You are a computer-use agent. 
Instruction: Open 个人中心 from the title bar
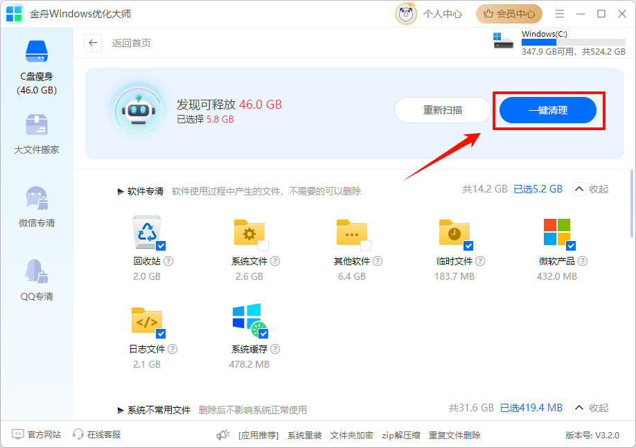(x=443, y=13)
